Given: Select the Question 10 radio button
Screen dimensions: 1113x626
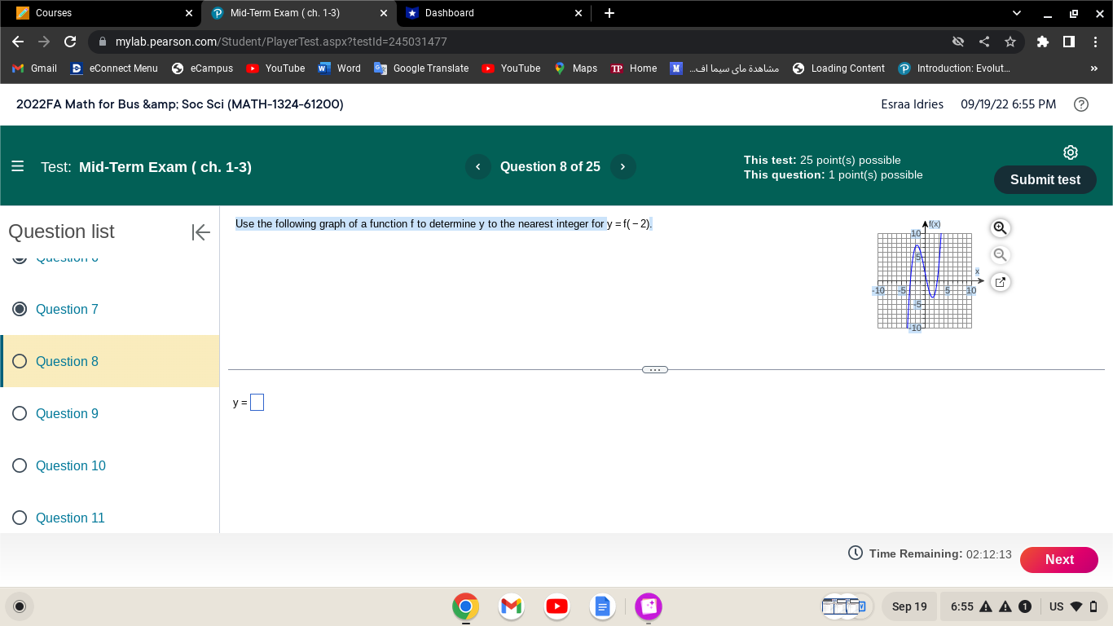Looking at the screenshot, I should pyautogui.click(x=20, y=465).
